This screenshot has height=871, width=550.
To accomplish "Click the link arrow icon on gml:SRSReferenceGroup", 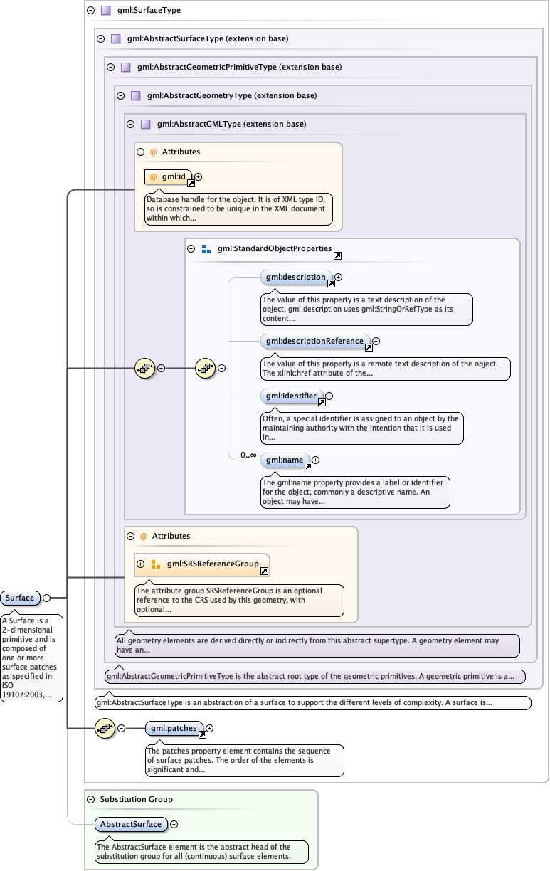I will pyautogui.click(x=264, y=571).
